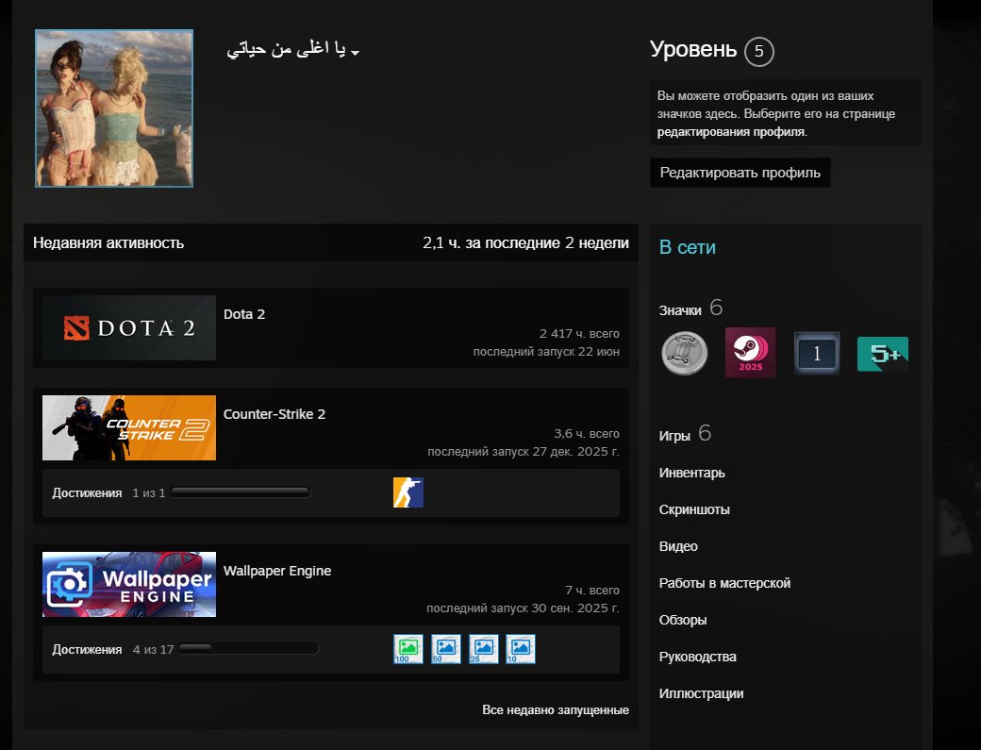Image resolution: width=981 pixels, height=750 pixels.
Task: Click the level 5 circle badge
Action: pyautogui.click(x=759, y=51)
